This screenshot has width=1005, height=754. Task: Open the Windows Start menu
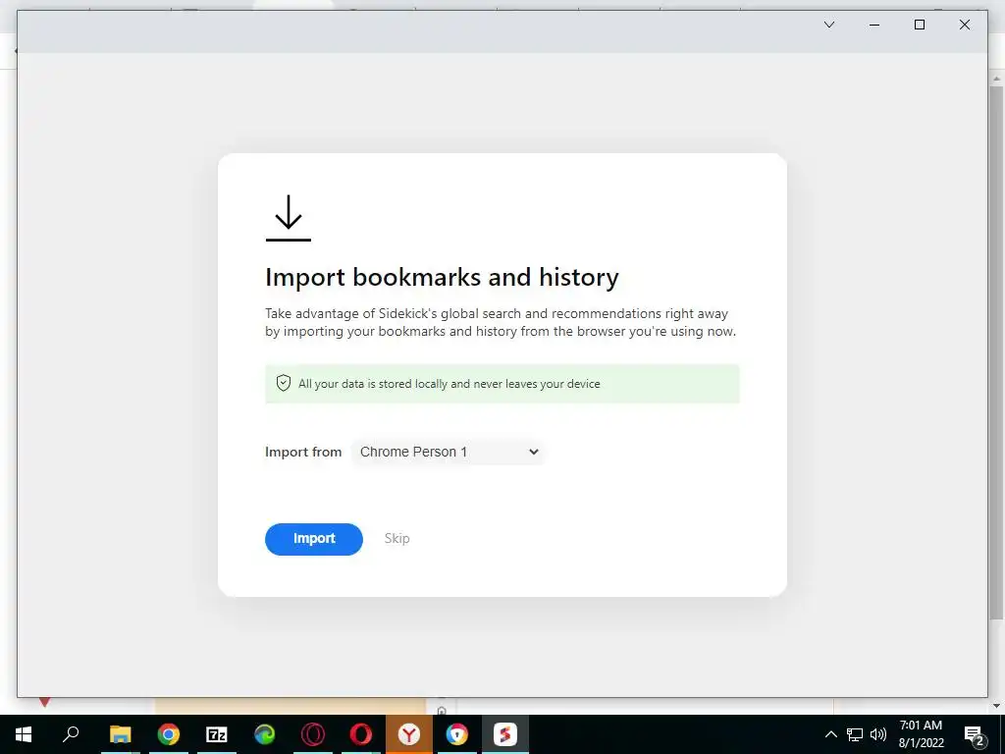pyautogui.click(x=24, y=734)
